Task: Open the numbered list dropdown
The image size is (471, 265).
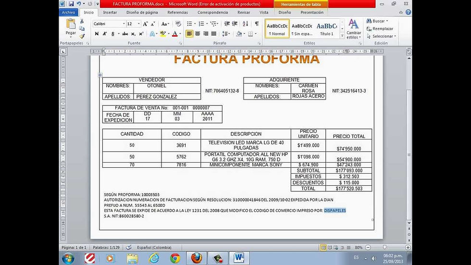Action: (x=207, y=24)
